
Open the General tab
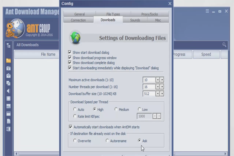click(x=80, y=14)
